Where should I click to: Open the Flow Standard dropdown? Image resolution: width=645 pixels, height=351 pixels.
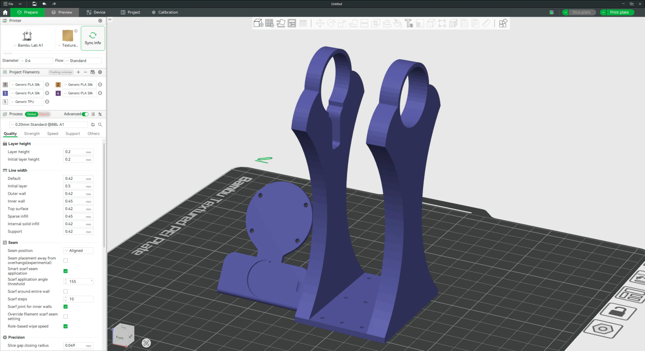[83, 61]
